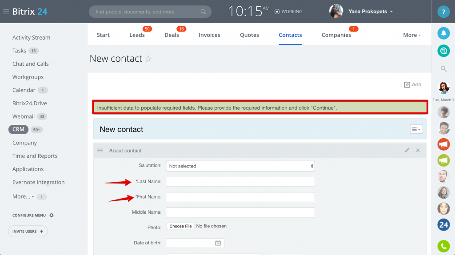Expand the More dropdown in CRM tabs
455x255 pixels.
click(412, 35)
